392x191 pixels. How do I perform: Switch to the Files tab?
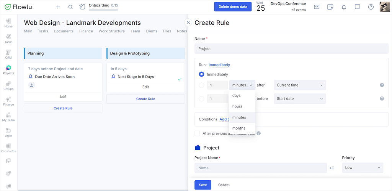pos(167,31)
